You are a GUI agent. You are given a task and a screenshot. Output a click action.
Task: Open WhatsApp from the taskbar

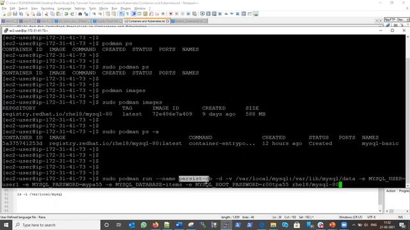pos(143,225)
